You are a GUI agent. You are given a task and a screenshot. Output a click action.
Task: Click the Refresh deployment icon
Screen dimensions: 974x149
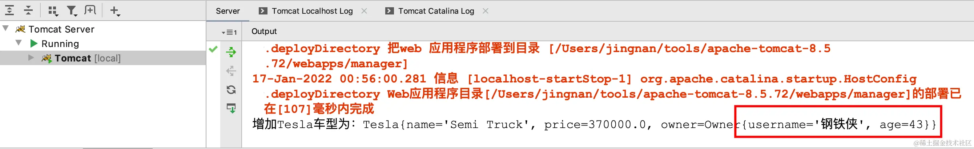point(231,90)
